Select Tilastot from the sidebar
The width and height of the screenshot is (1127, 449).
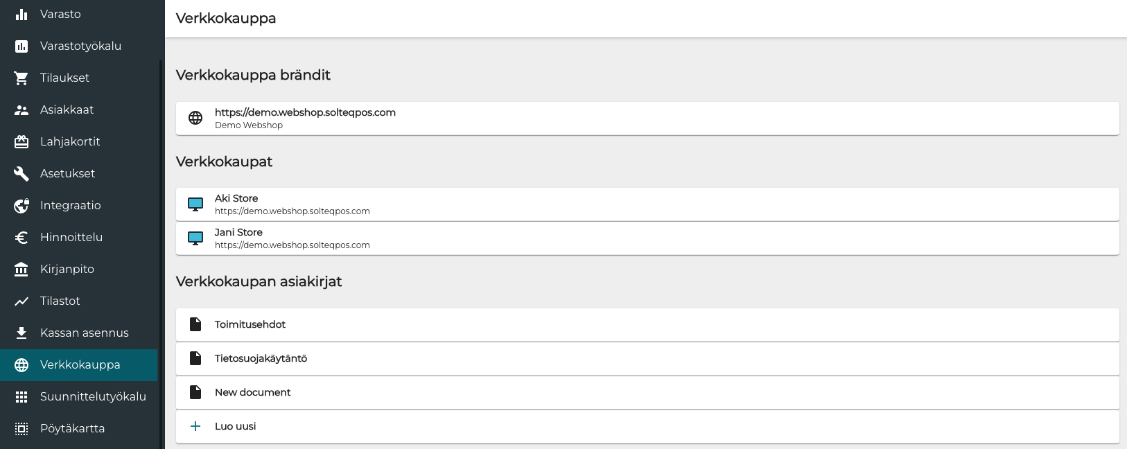coord(60,301)
